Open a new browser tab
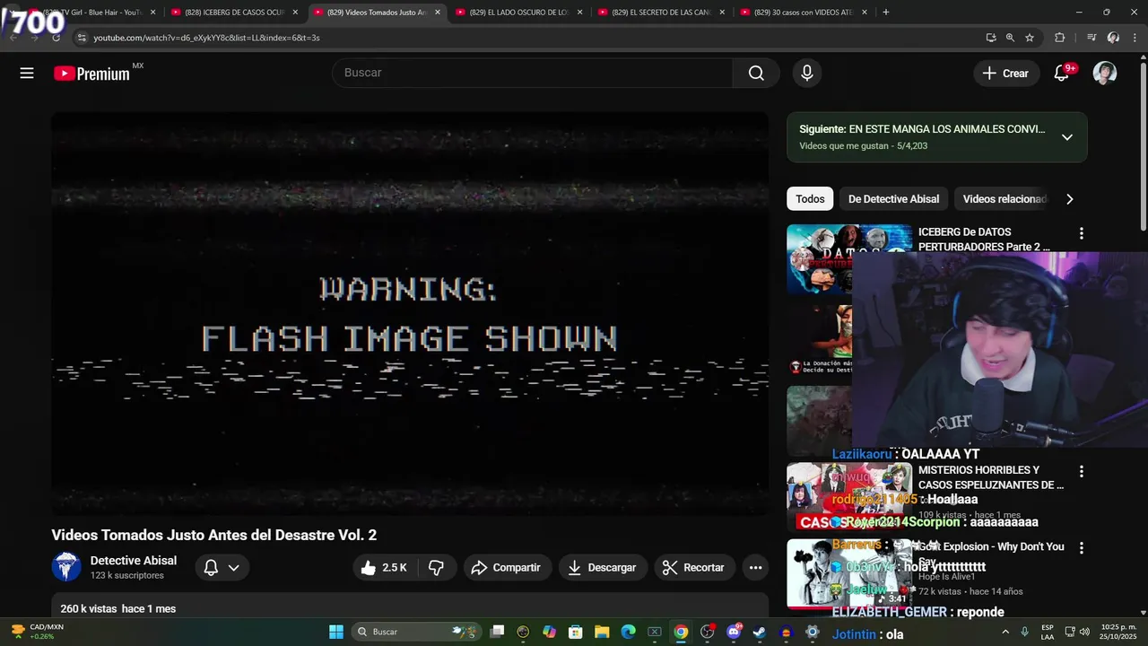Screen dimensions: 1148x646 [x=886, y=13]
